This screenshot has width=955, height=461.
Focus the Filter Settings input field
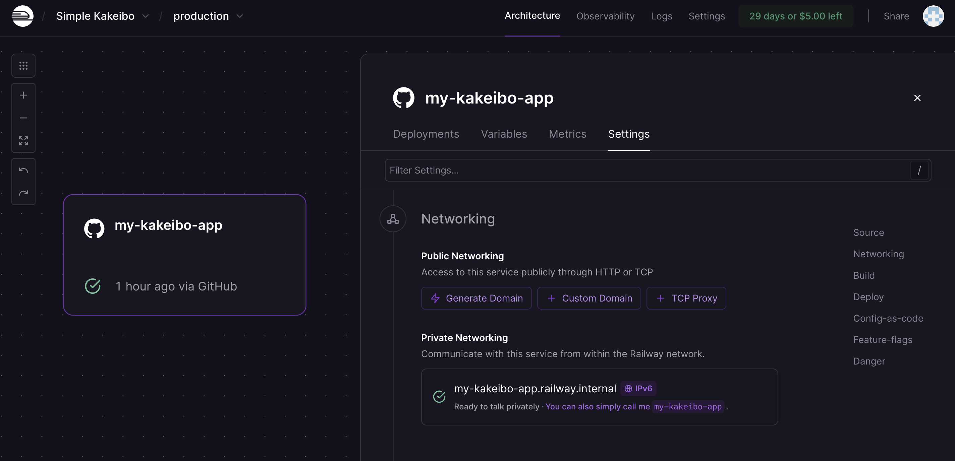[645, 170]
